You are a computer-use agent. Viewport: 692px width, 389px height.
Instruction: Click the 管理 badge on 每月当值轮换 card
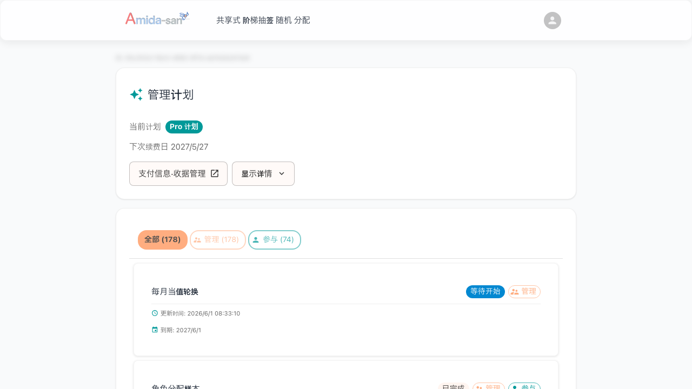tap(524, 292)
